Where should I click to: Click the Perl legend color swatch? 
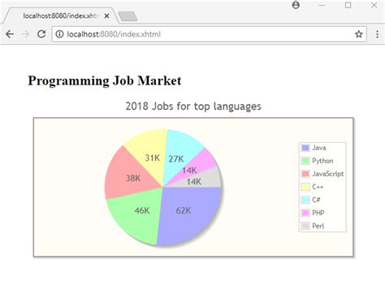click(305, 226)
